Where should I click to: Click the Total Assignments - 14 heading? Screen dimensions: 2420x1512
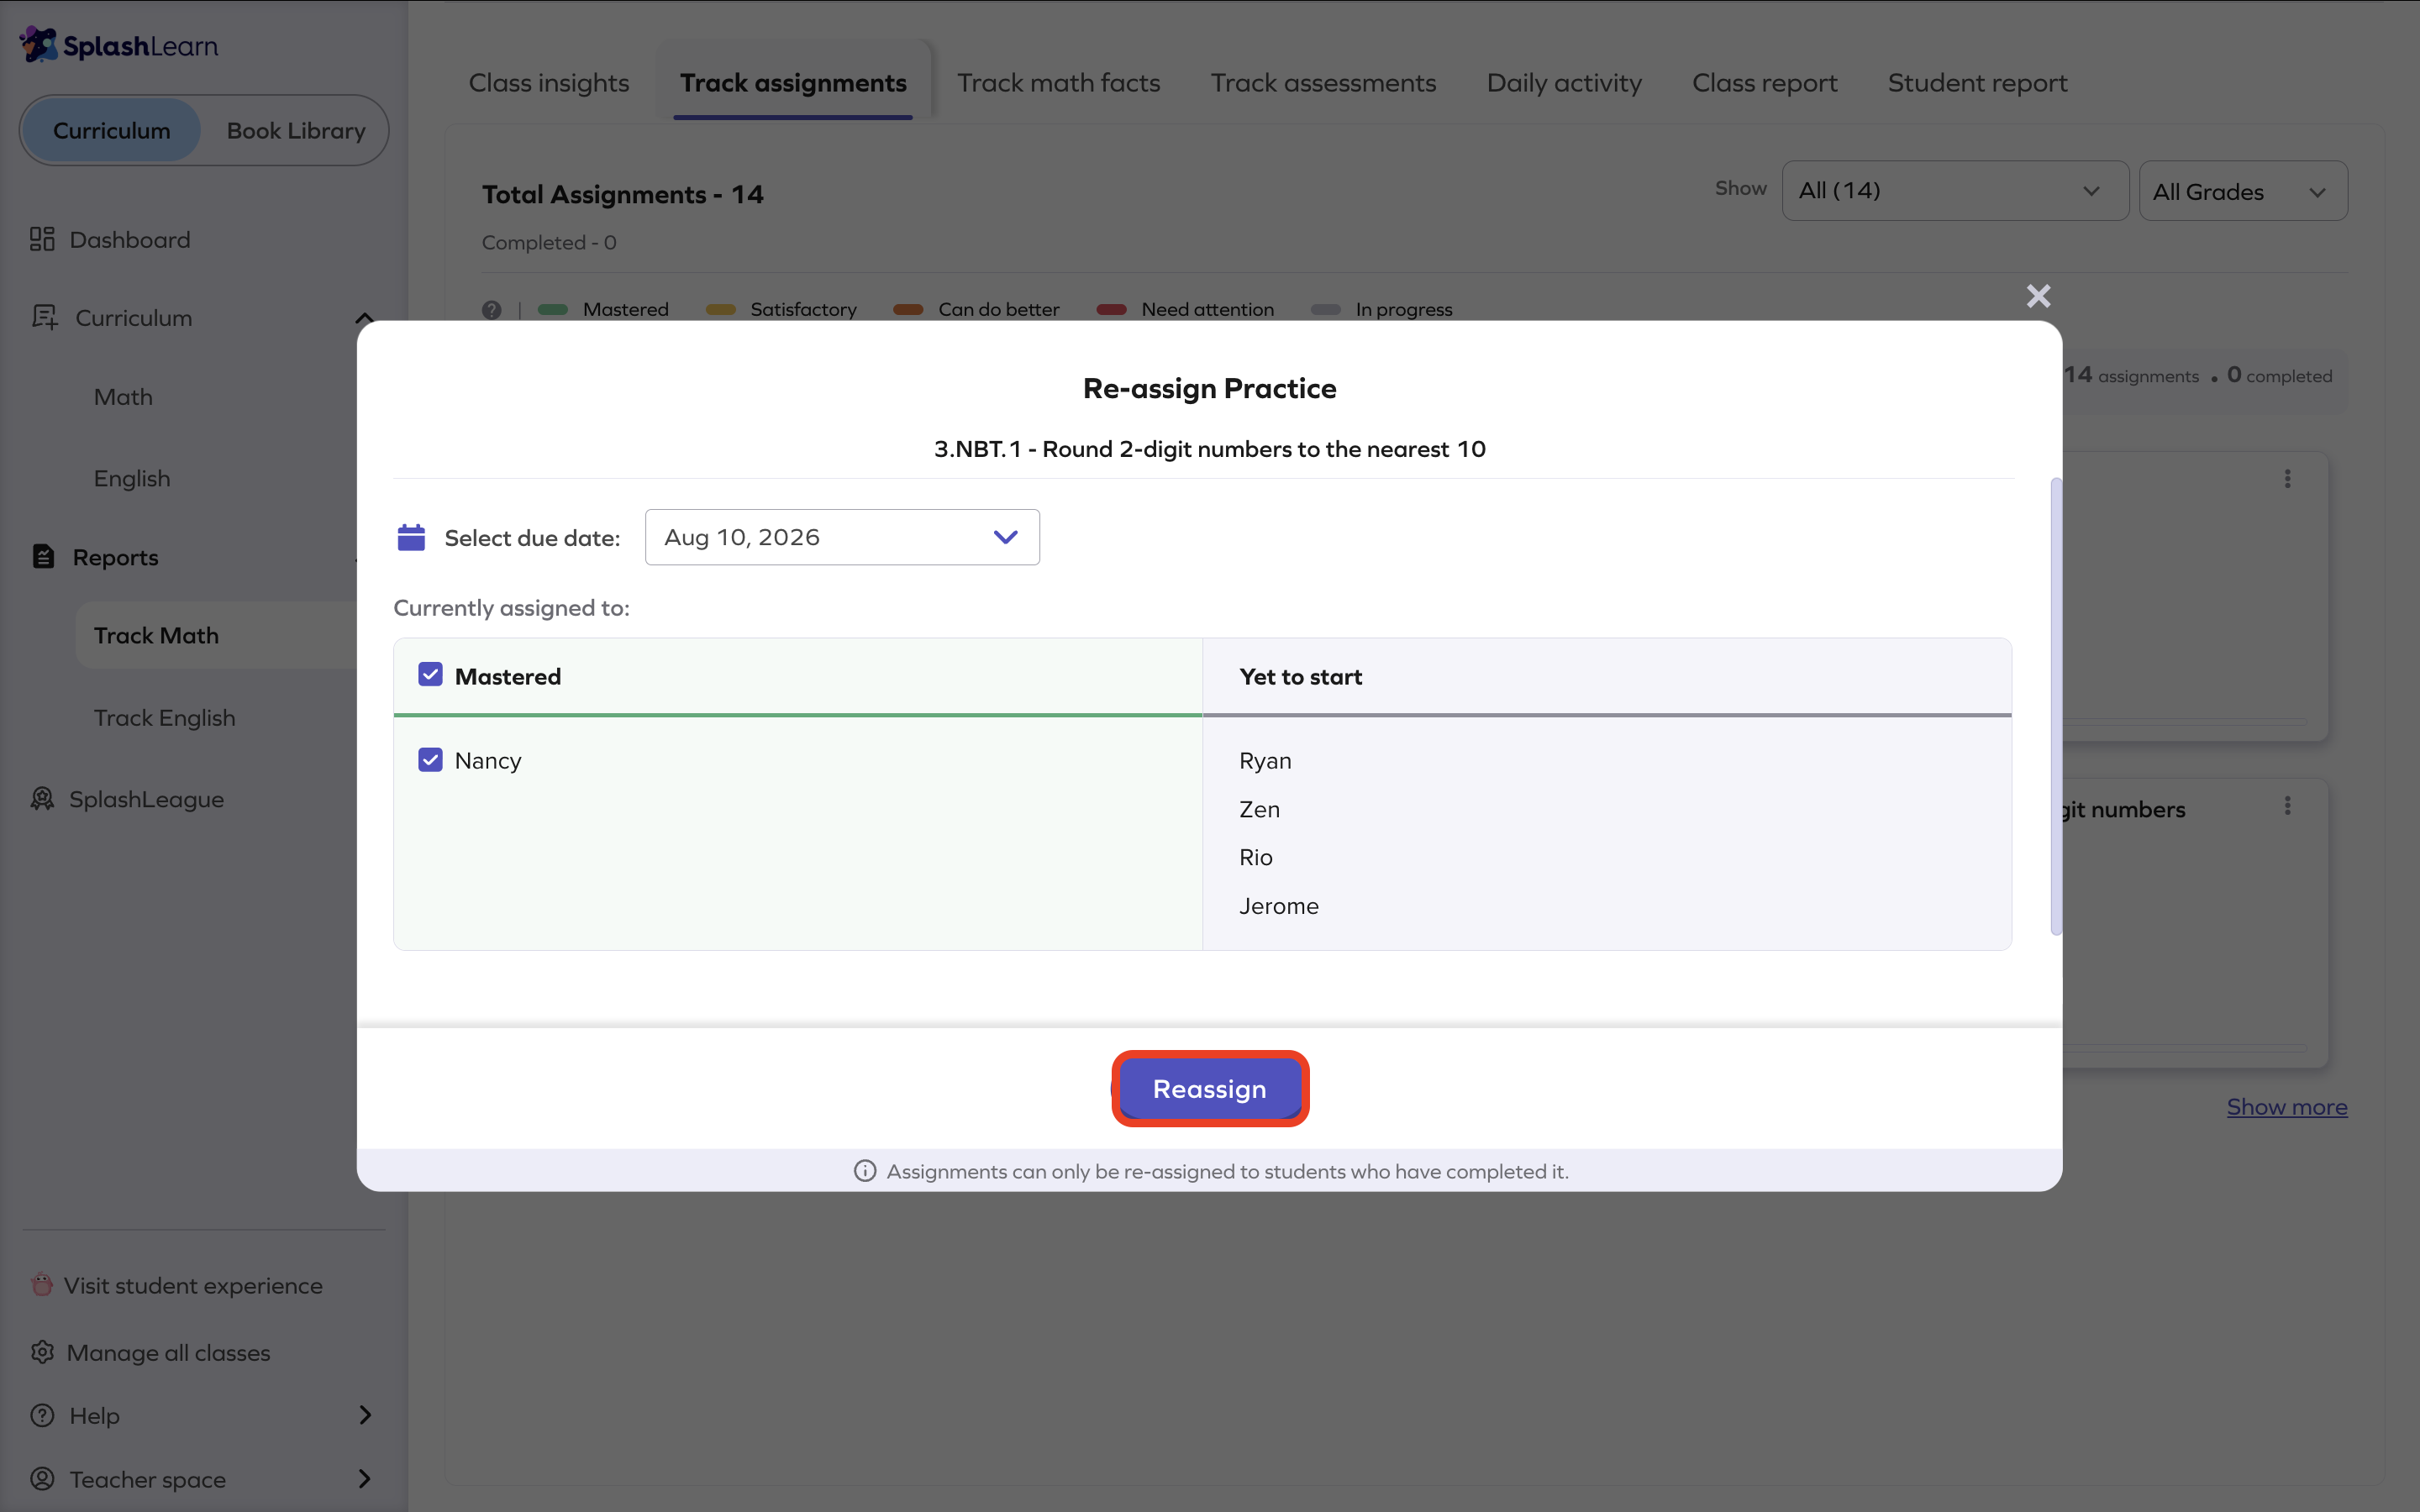pos(622,194)
